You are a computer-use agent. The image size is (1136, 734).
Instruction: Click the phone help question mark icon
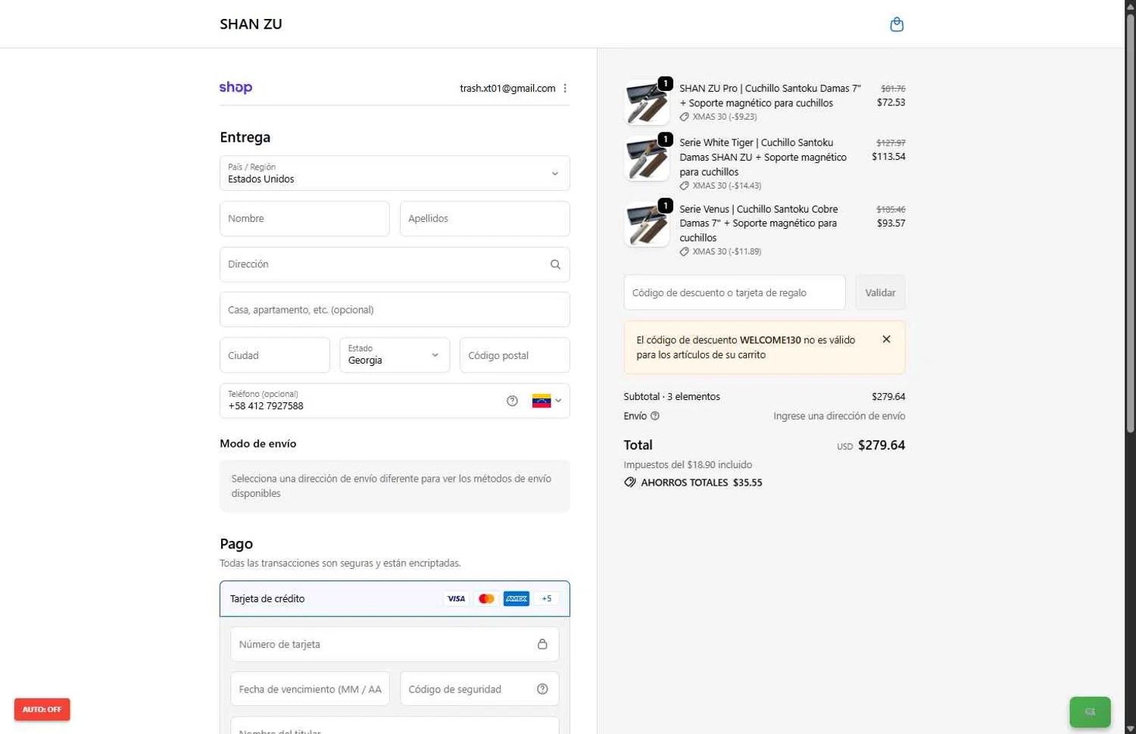[x=512, y=401]
